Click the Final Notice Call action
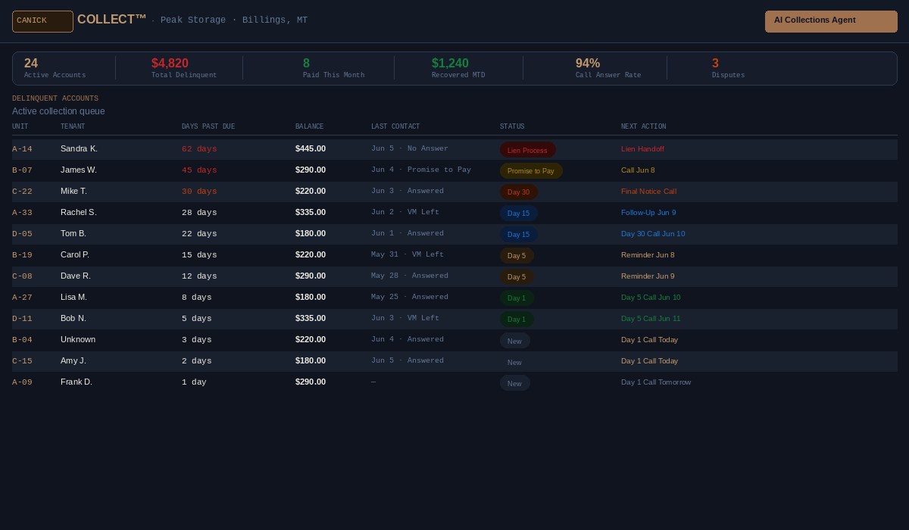909x530 pixels. pos(648,191)
